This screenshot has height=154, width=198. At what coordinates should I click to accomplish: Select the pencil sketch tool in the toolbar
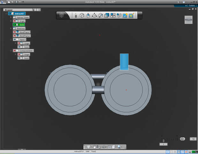coord(76,15)
